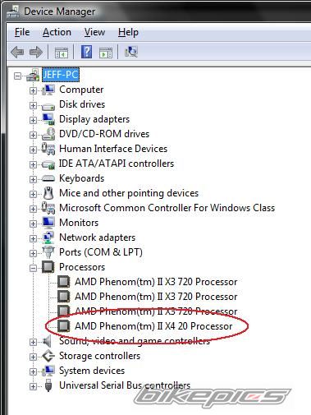The width and height of the screenshot is (311, 415).
Task: Click the show/hide console tree icon
Action: [x=62, y=52]
